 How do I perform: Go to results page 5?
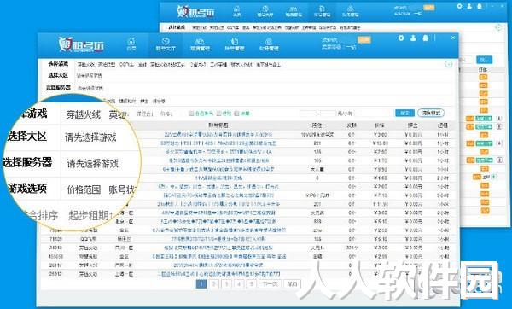[252, 283]
